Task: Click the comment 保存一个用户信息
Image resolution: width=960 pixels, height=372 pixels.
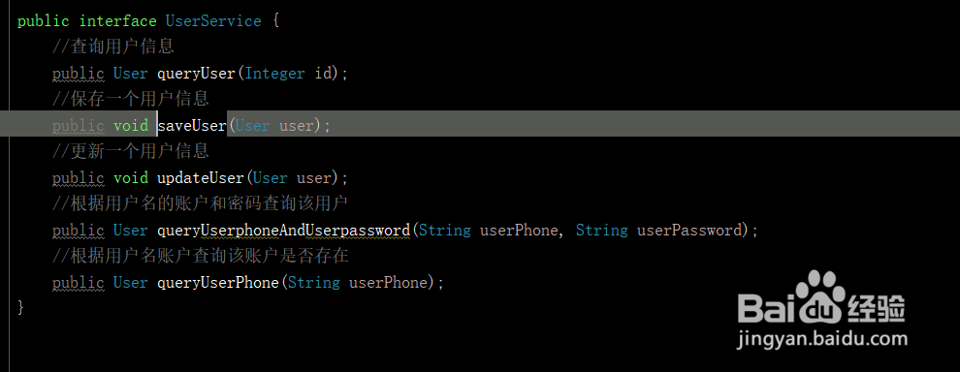Action: [x=131, y=99]
